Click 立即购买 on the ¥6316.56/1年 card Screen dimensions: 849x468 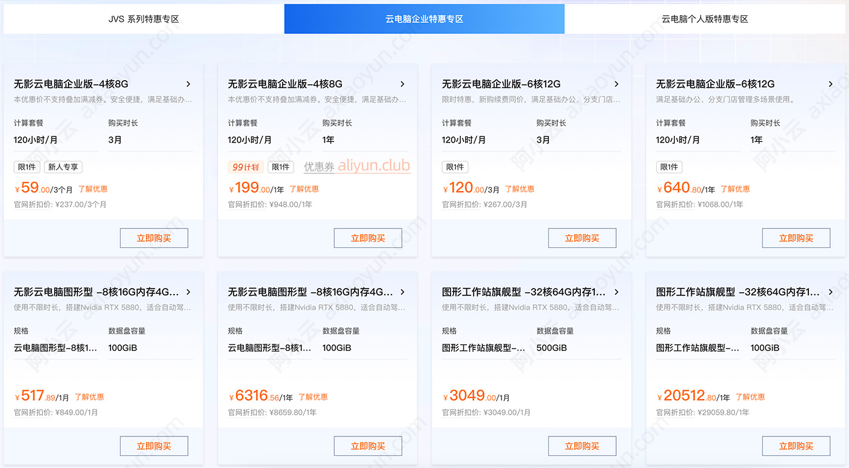(368, 446)
